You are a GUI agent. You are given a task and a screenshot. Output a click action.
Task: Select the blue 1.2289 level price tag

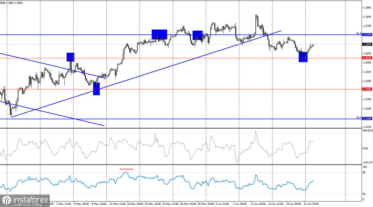point(367,118)
